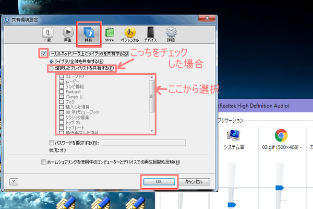Check the Podcast playlist checkbox
313x209 pixels.
pyautogui.click(x=62, y=91)
